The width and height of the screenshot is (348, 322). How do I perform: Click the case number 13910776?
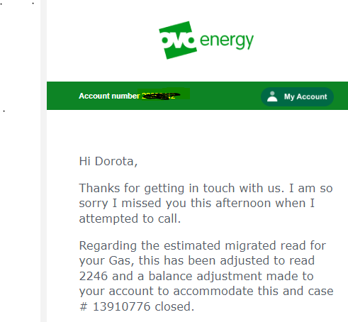[122, 306]
